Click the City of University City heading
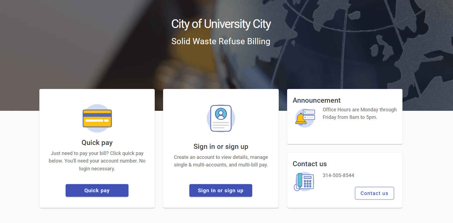453x223 pixels. click(221, 24)
